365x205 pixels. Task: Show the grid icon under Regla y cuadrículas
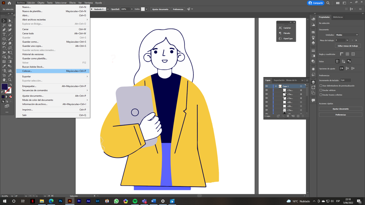point(347,54)
